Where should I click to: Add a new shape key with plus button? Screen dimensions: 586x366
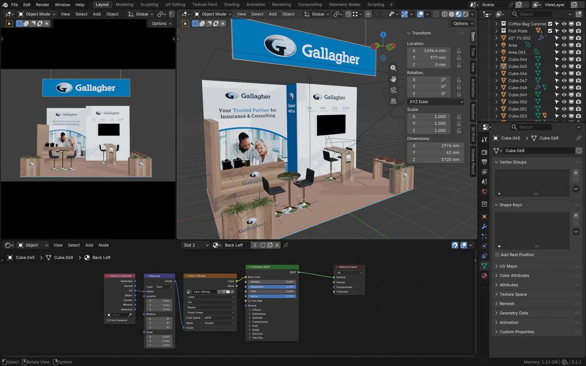pyautogui.click(x=576, y=215)
